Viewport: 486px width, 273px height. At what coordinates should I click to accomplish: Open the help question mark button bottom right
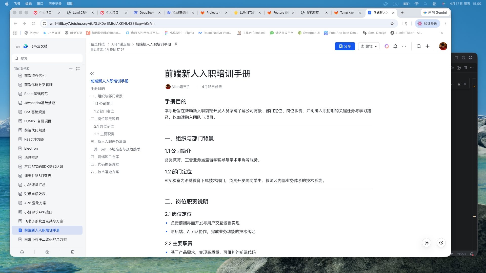(441, 242)
